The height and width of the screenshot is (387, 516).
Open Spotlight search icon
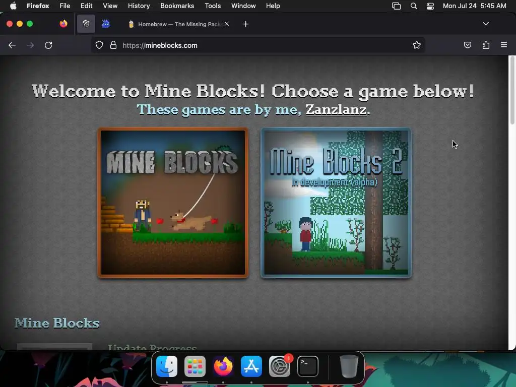point(414,6)
